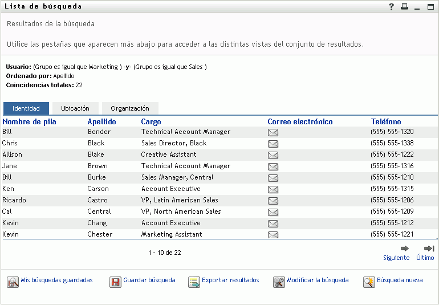Click the Guardar búsqueda floppy disk icon
Viewport: 439px width, 305px height.
tap(115, 282)
